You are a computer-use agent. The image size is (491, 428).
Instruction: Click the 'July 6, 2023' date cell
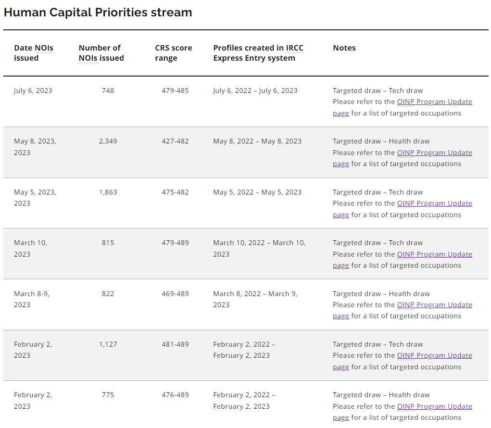pos(33,91)
